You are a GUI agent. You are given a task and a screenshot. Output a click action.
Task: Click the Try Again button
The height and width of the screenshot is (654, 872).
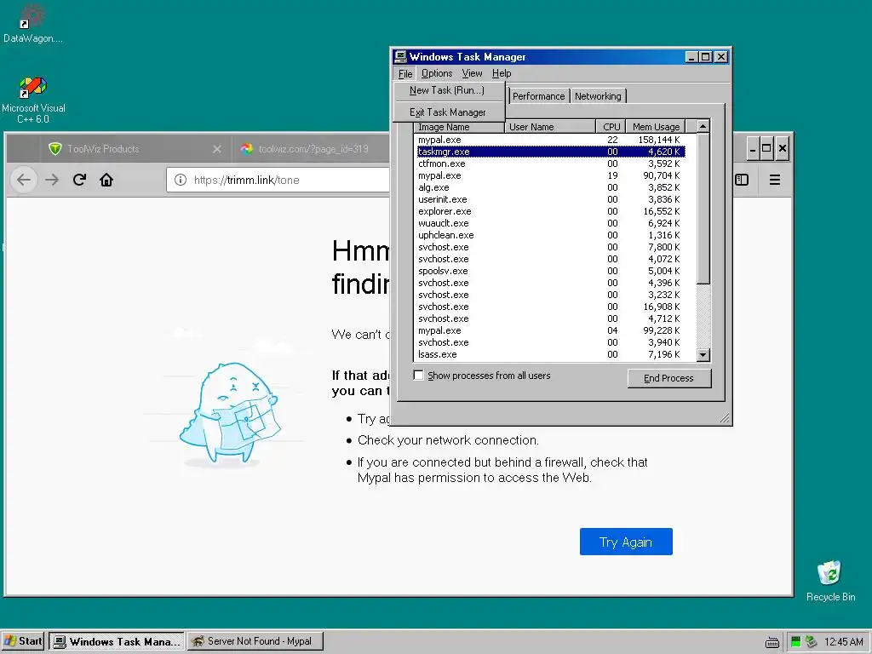(x=626, y=542)
